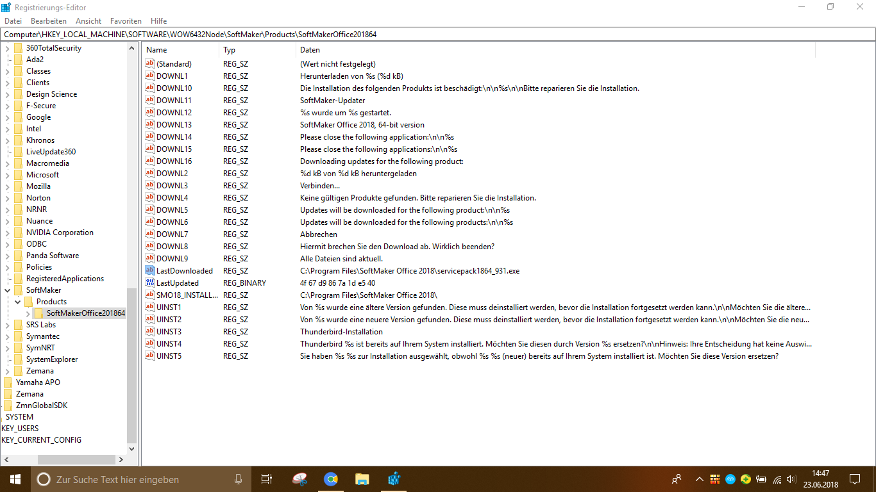Open the Snipping tool icon in the taskbar
This screenshot has width=876, height=492.
tap(299, 479)
